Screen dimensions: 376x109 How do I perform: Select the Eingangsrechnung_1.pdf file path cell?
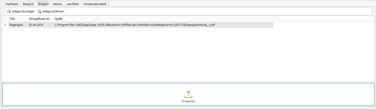tap(163, 25)
